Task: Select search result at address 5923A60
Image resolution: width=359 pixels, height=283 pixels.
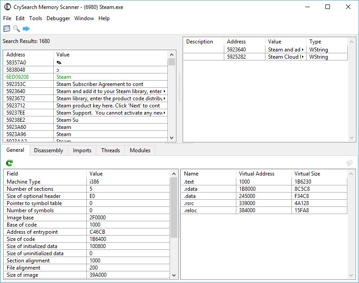Action: coord(85,127)
